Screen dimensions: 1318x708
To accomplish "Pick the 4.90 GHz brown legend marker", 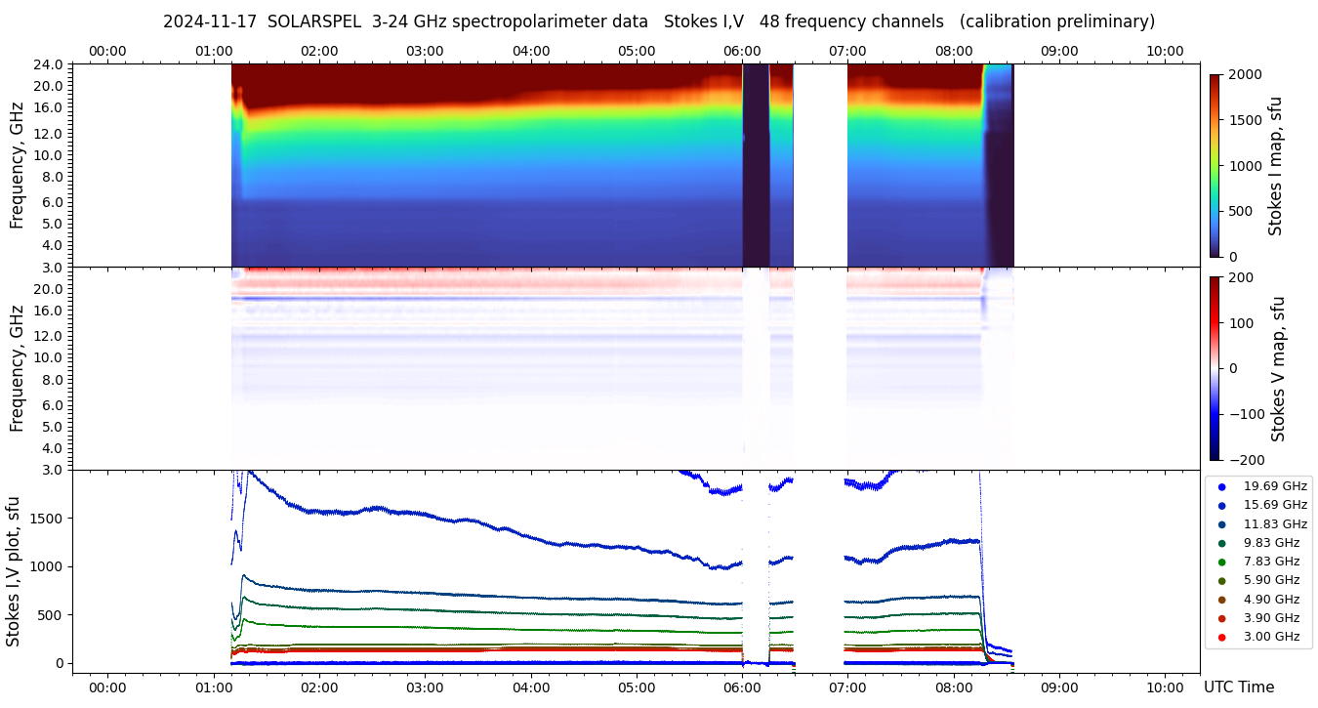I will [x=1221, y=600].
